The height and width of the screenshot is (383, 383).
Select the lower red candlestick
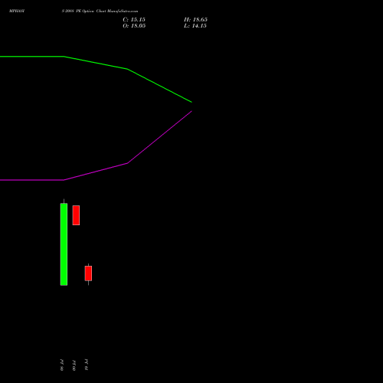tap(88, 273)
